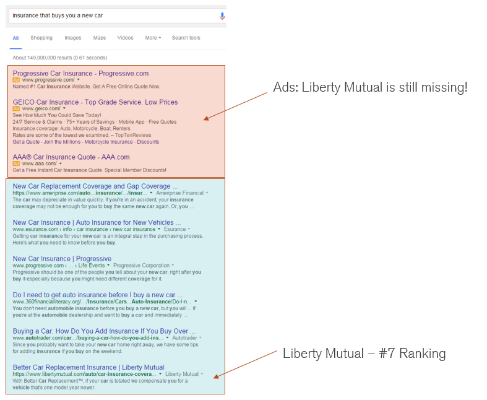Expand the arrow on the autotrader.com URL
Screen dimensions: 487x400
(168, 338)
